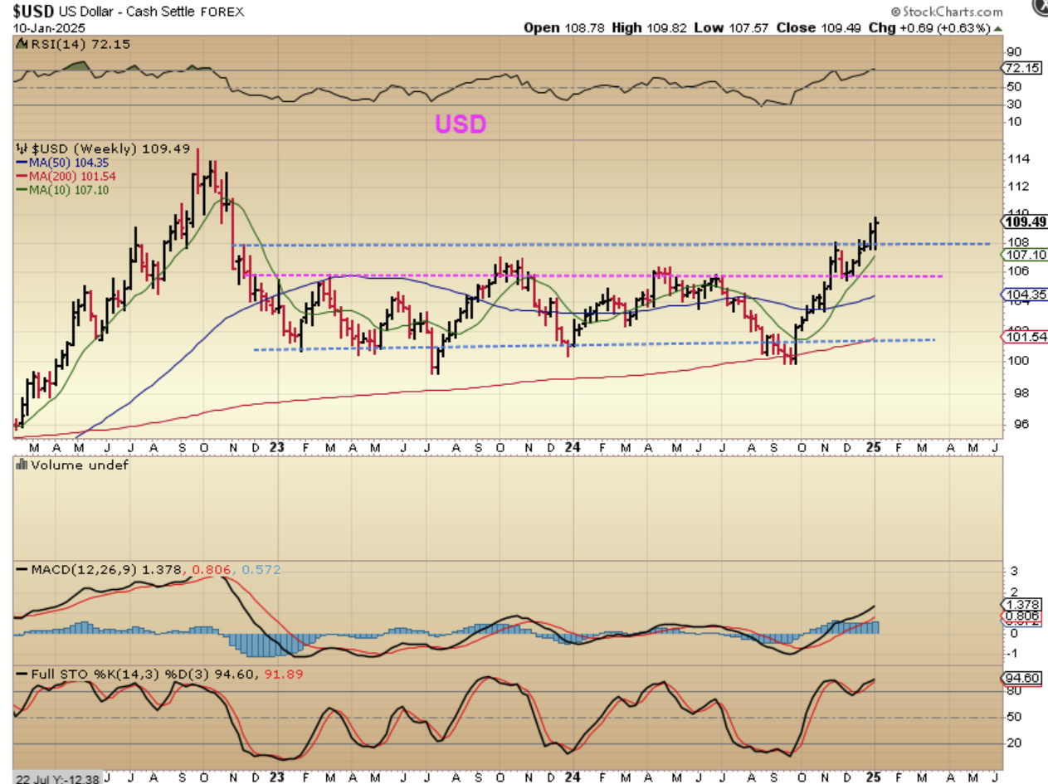Click the 30 level on RSI axis

coord(1014,104)
